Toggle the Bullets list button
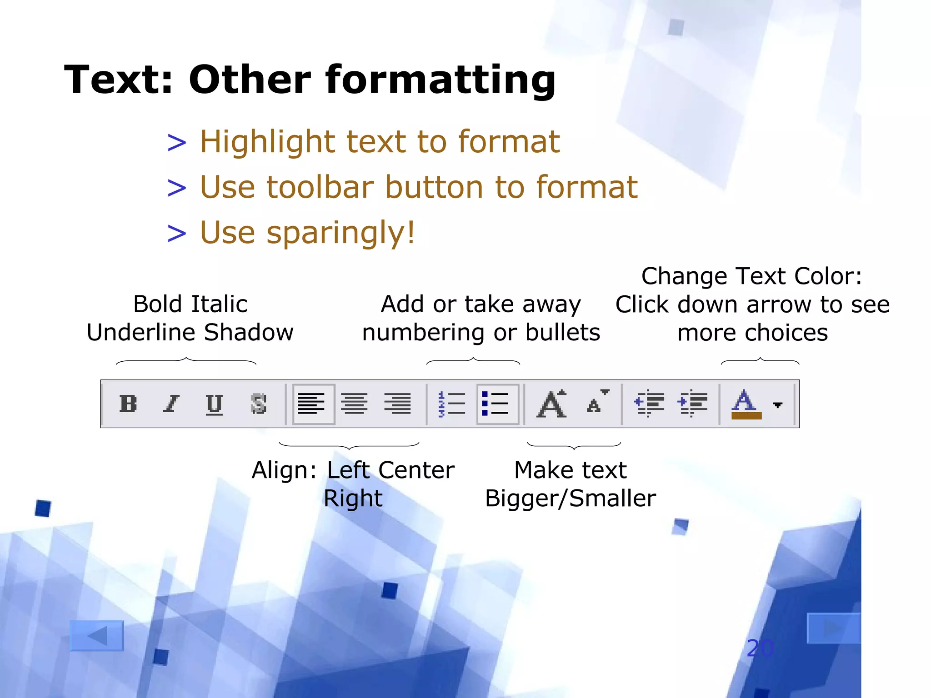 (x=497, y=404)
